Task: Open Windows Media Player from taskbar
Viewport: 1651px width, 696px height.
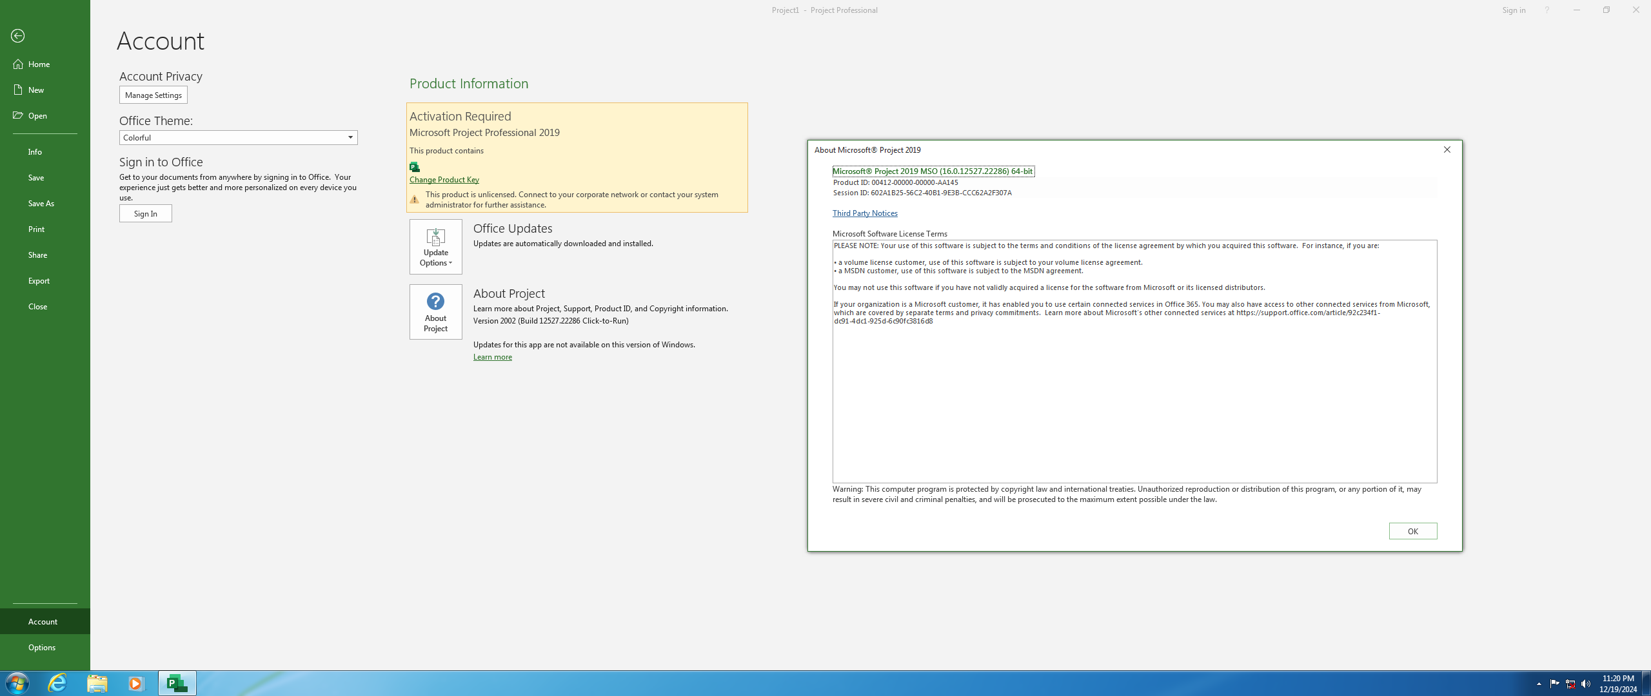Action: [x=136, y=683]
